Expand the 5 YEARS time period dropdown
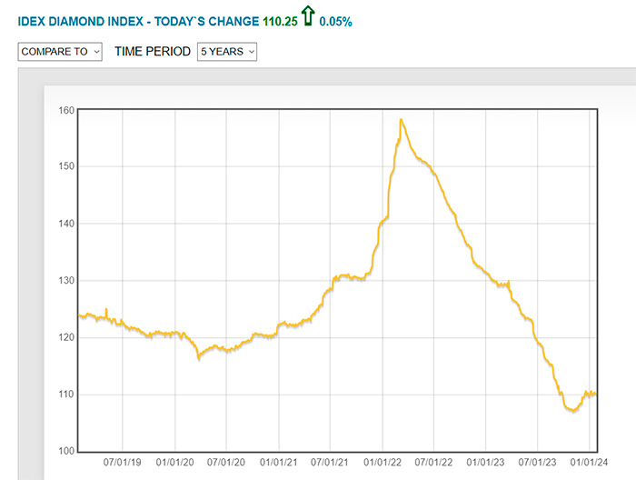The width and height of the screenshot is (636, 480). (227, 52)
